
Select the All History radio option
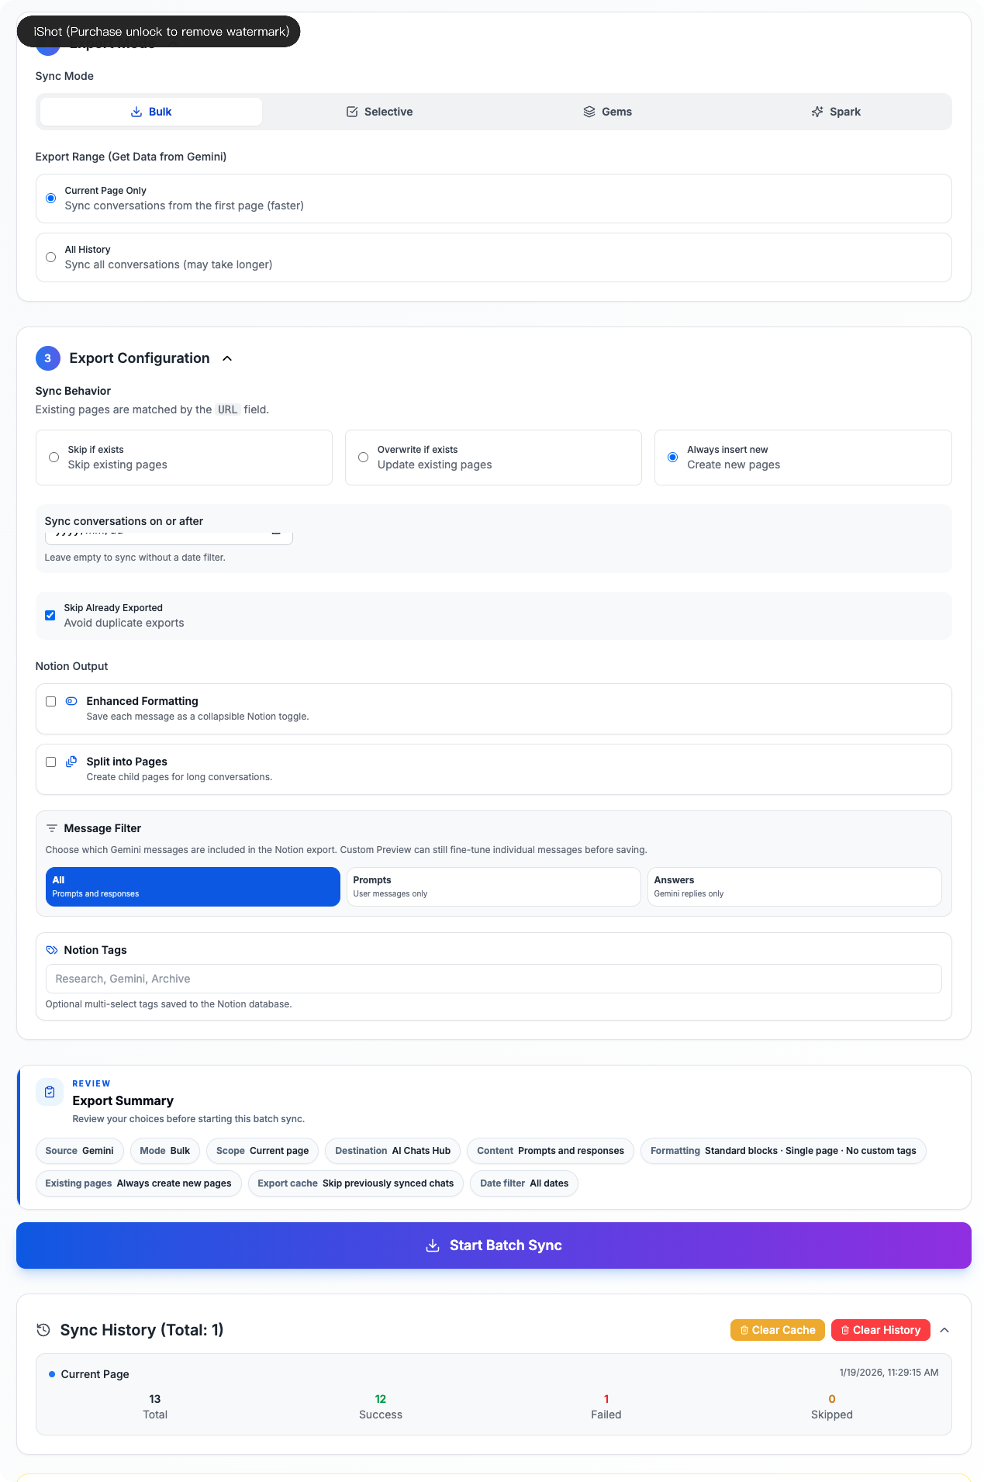[x=51, y=257]
